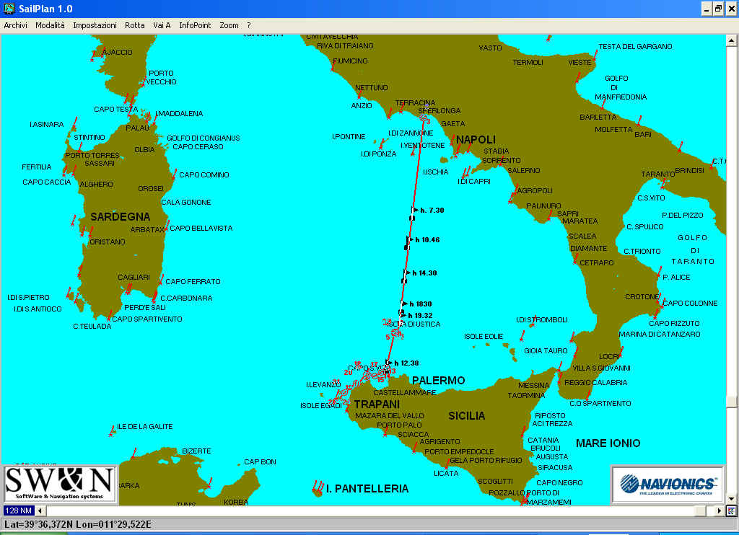The image size is (739, 535).
Task: Click the CAGLIARI label on the map
Action: (x=134, y=278)
